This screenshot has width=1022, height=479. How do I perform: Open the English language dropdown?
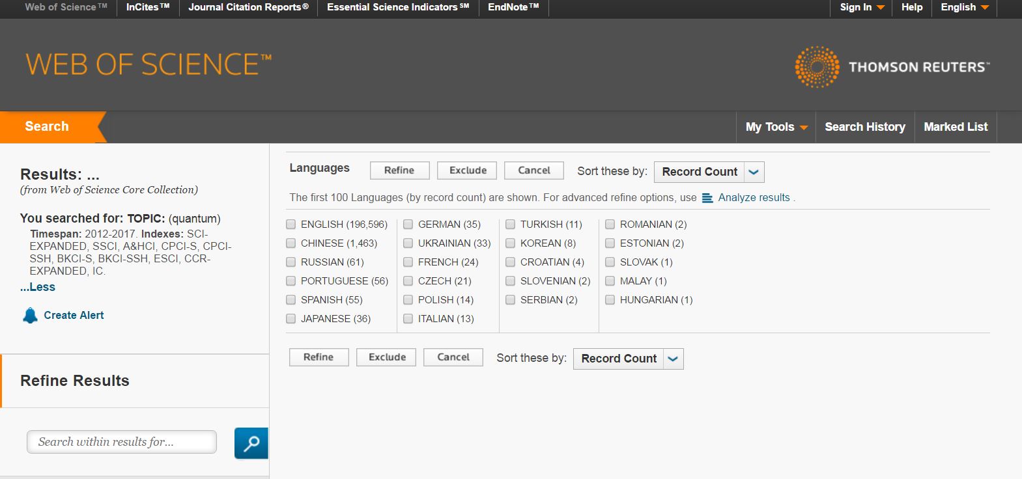pos(965,7)
